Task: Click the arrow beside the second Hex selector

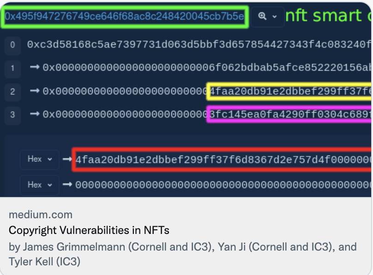Action: [67, 185]
